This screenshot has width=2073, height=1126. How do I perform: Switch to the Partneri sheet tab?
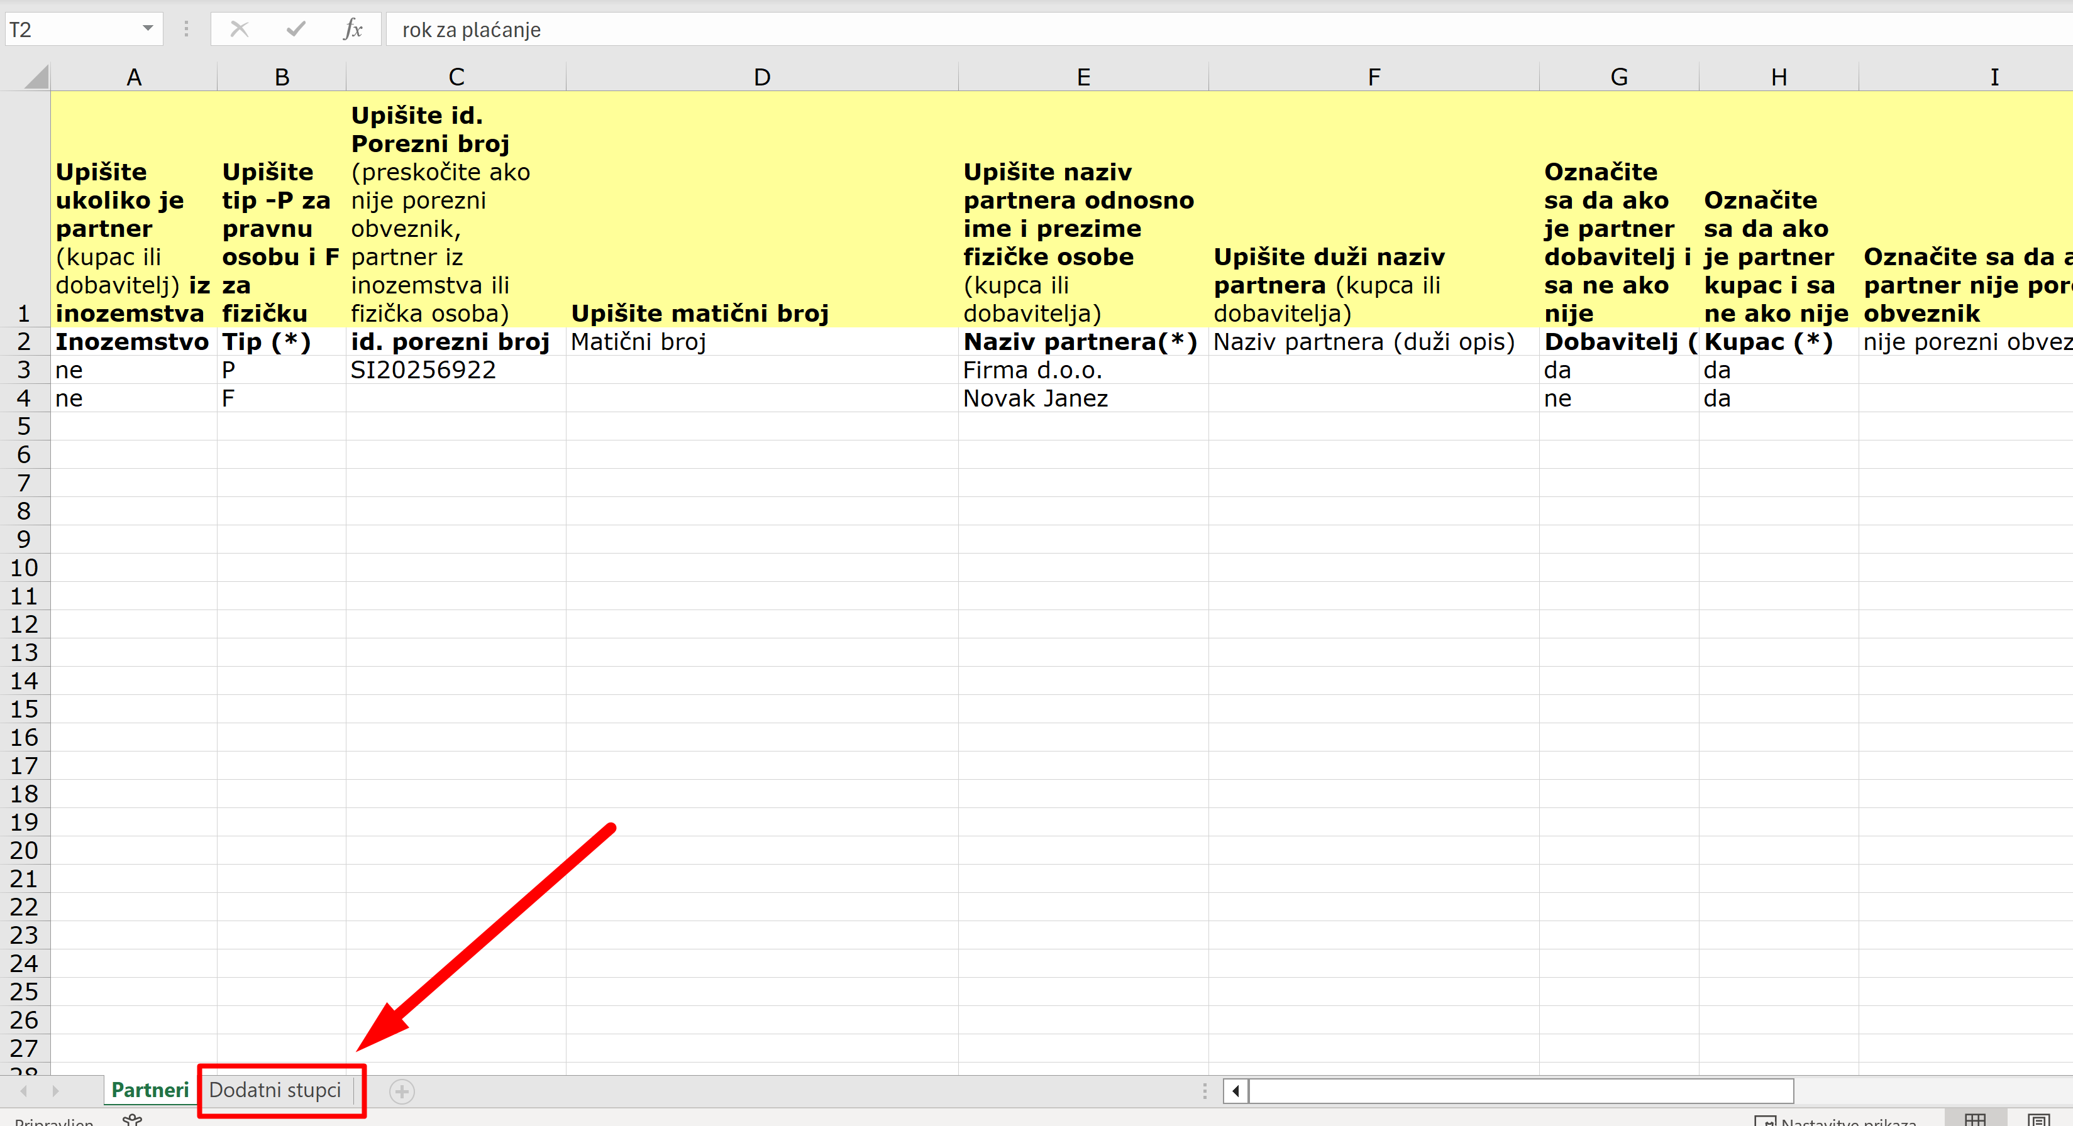(x=150, y=1090)
